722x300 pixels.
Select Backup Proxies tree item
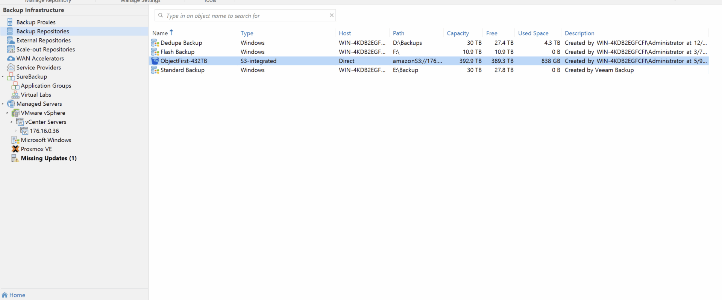coord(36,22)
